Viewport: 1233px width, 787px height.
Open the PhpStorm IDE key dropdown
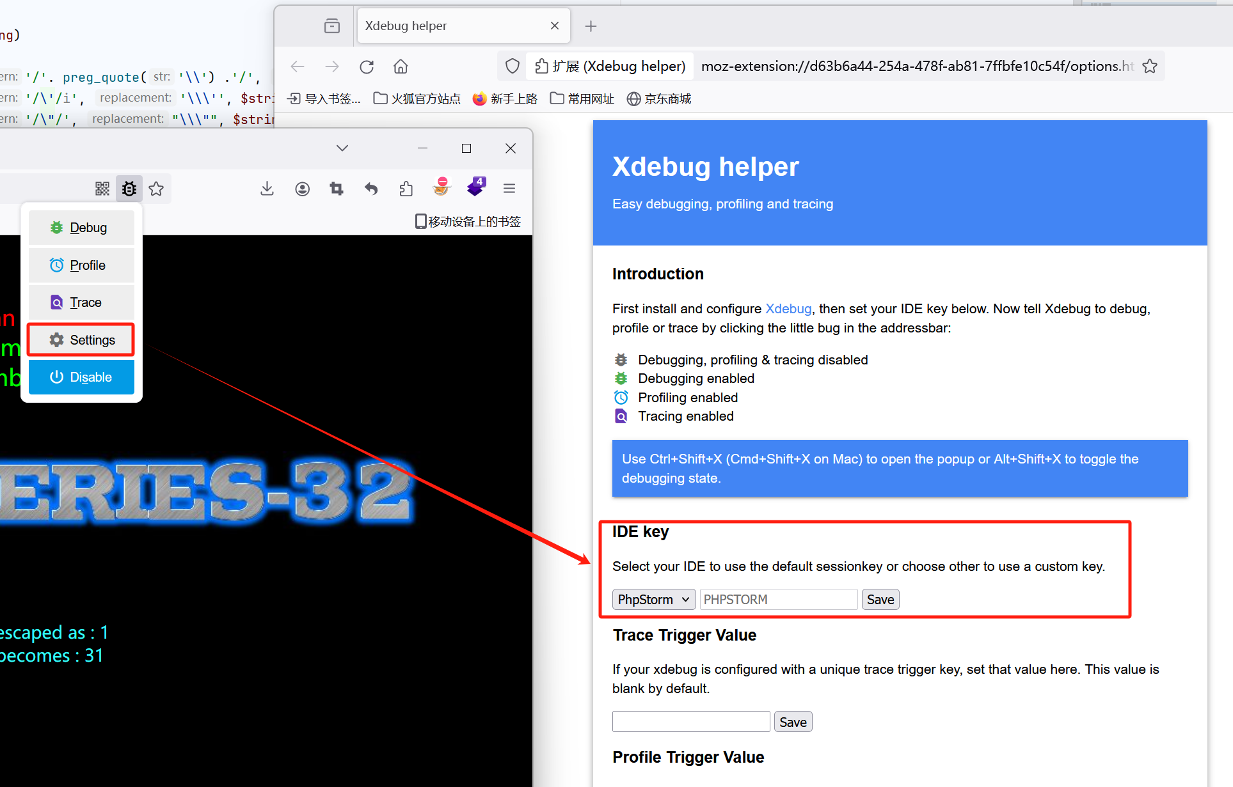pyautogui.click(x=653, y=600)
